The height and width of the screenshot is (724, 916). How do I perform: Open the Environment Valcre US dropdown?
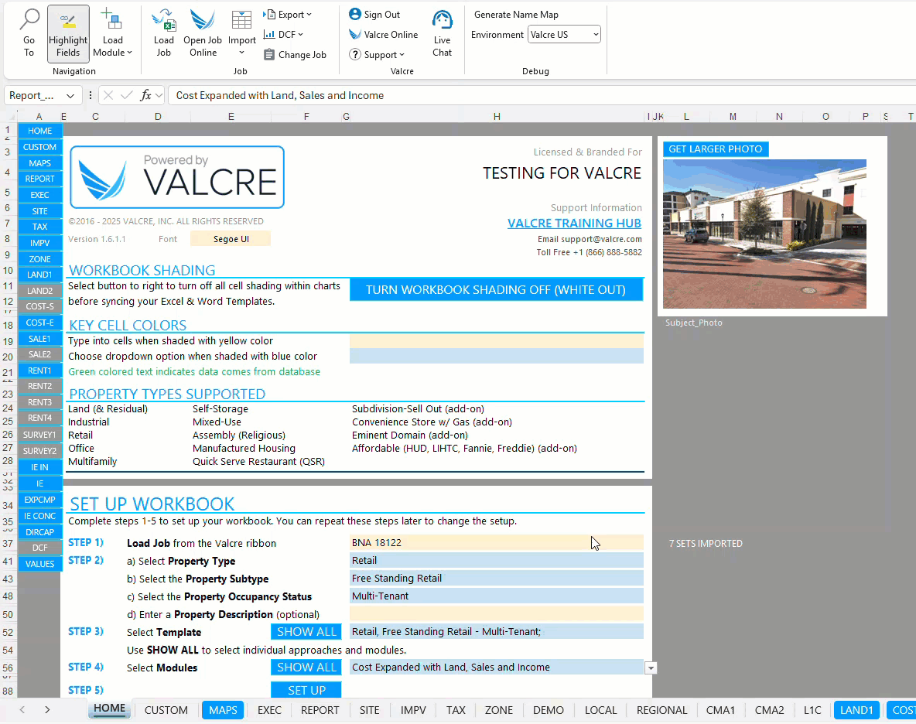click(x=564, y=35)
